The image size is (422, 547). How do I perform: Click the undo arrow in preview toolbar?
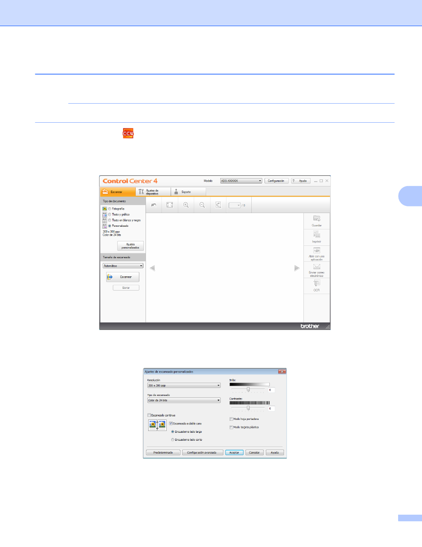click(x=153, y=205)
